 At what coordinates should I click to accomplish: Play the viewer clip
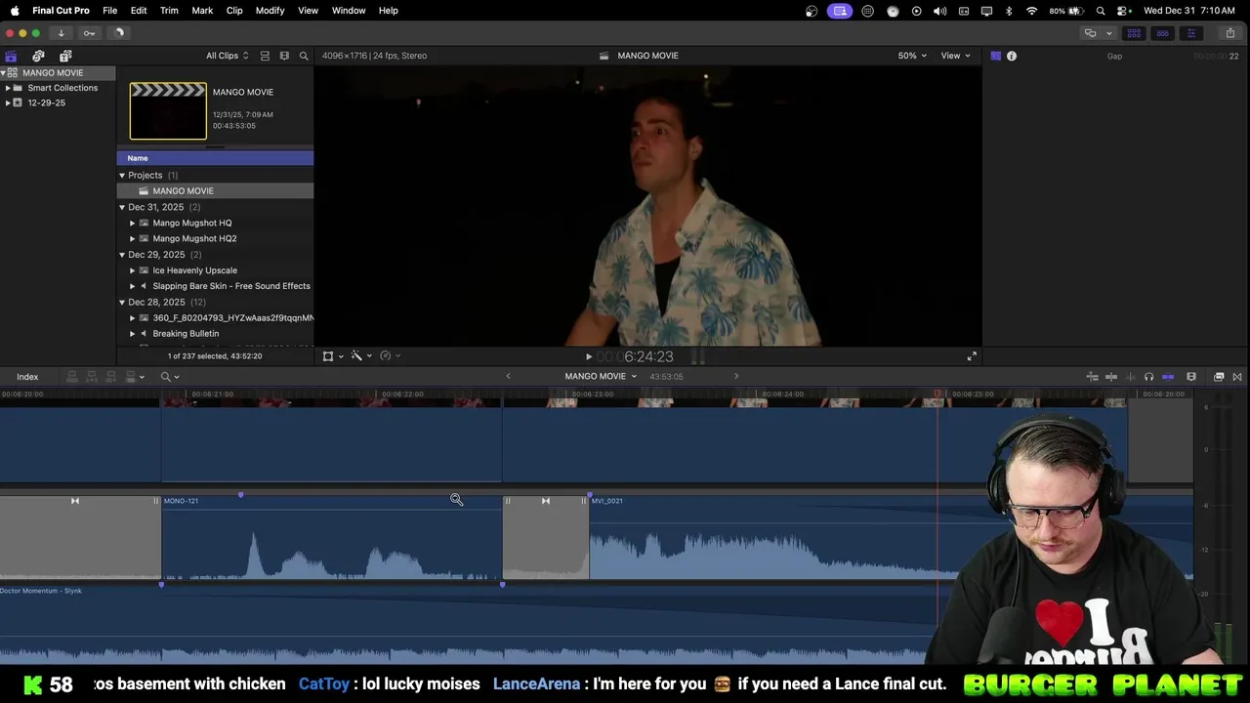(588, 357)
